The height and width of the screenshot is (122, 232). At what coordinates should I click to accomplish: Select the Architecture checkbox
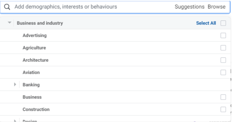[223, 60]
